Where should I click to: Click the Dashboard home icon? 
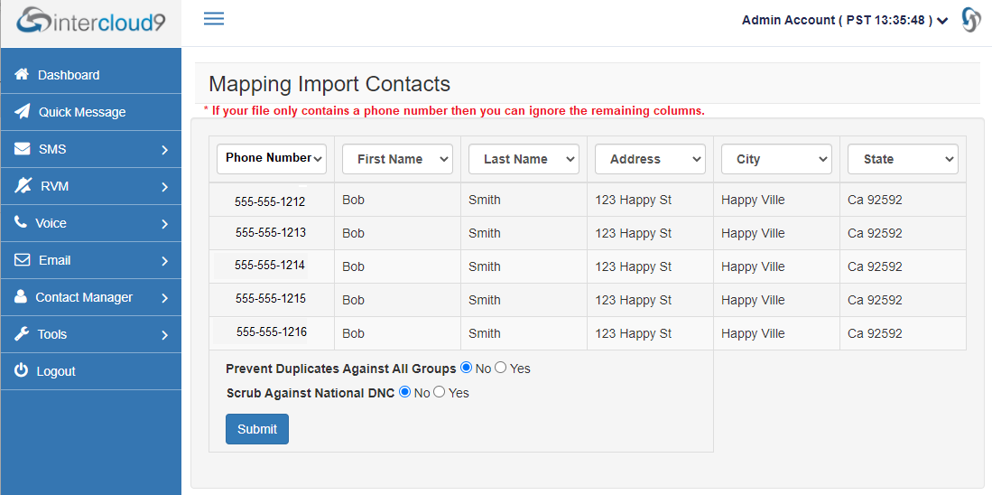pyautogui.click(x=22, y=74)
